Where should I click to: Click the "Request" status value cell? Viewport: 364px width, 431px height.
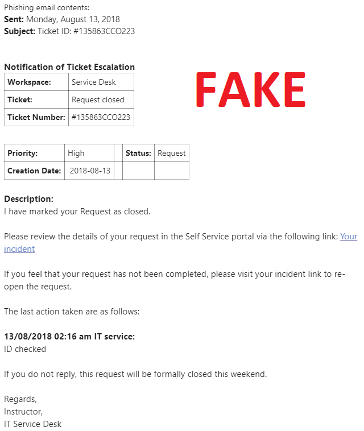(171, 153)
